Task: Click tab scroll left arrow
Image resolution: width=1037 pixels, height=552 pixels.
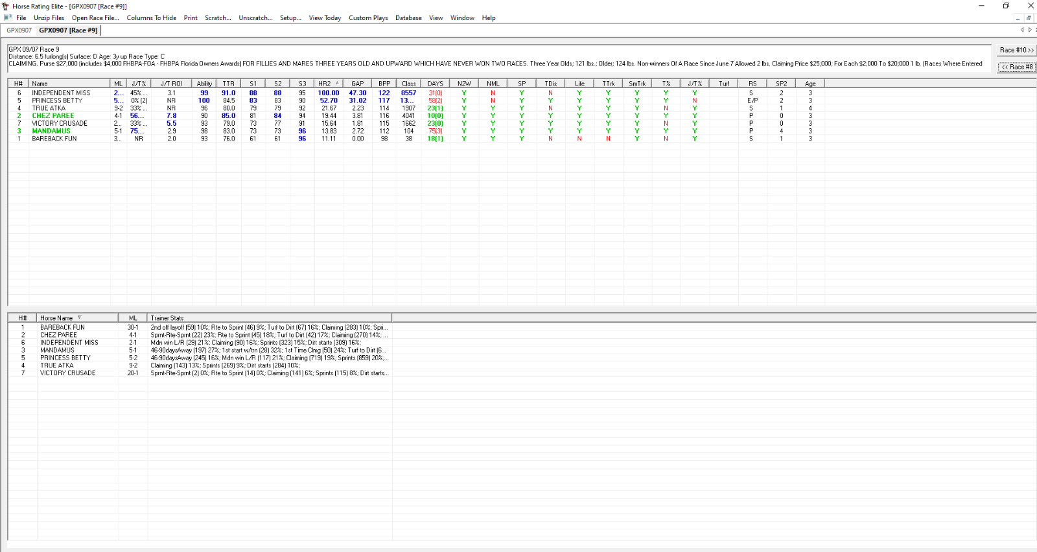Action: 1022,30
